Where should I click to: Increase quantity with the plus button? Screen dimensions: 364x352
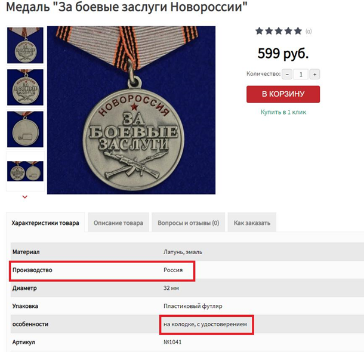click(x=314, y=74)
